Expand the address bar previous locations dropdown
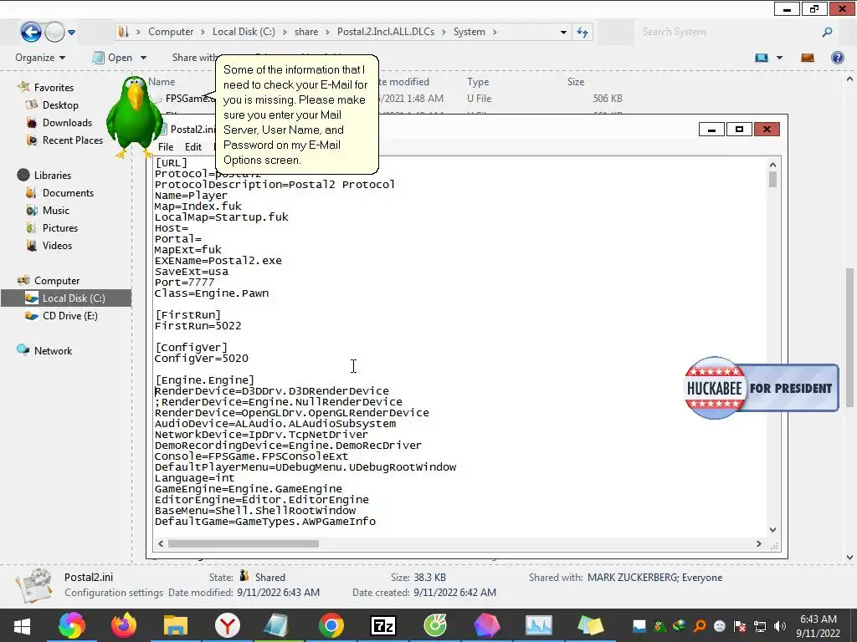Screen dimensions: 857x642 (x=563, y=33)
